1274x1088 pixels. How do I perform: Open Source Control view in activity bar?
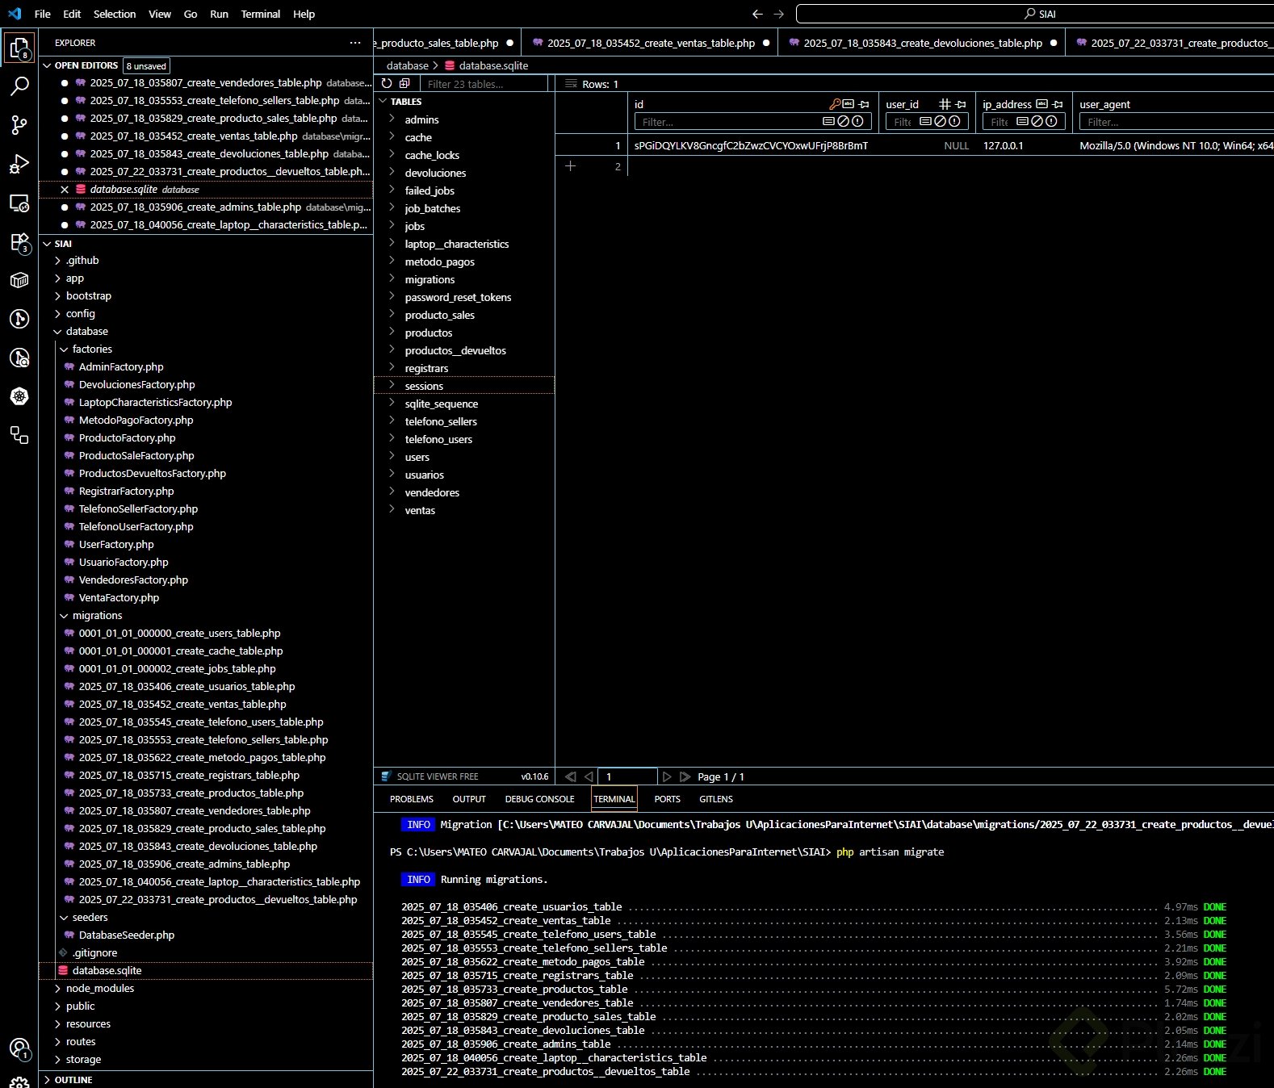[19, 124]
